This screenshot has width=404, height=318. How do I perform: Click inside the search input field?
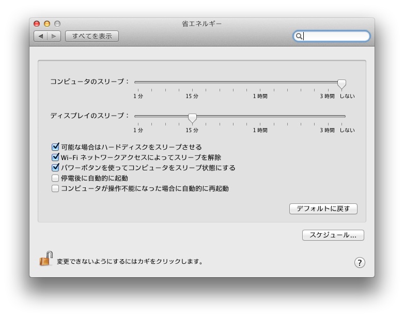pyautogui.click(x=332, y=36)
